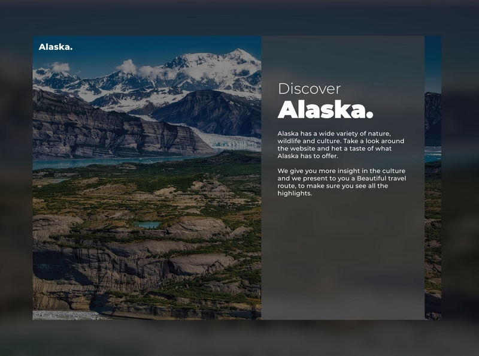This screenshot has width=479, height=356.
Task: Click the main Alaska mountain landscape image
Action: (147, 177)
